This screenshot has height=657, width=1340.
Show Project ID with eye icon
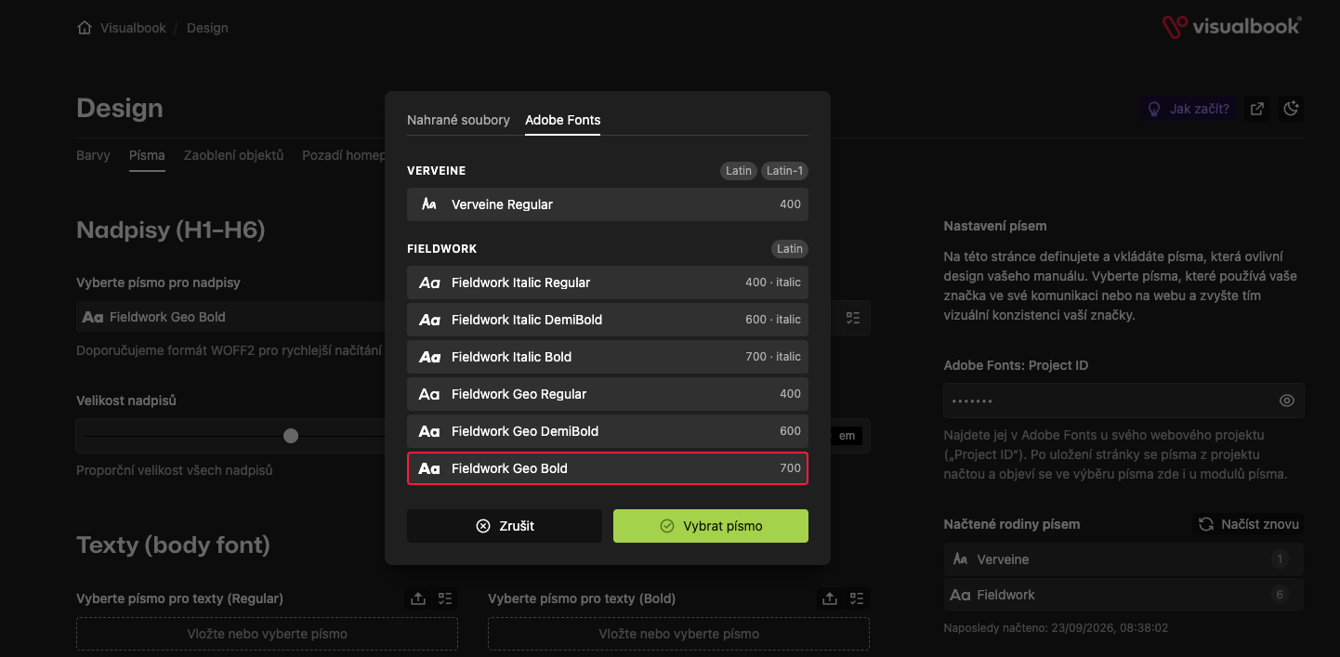click(x=1287, y=401)
